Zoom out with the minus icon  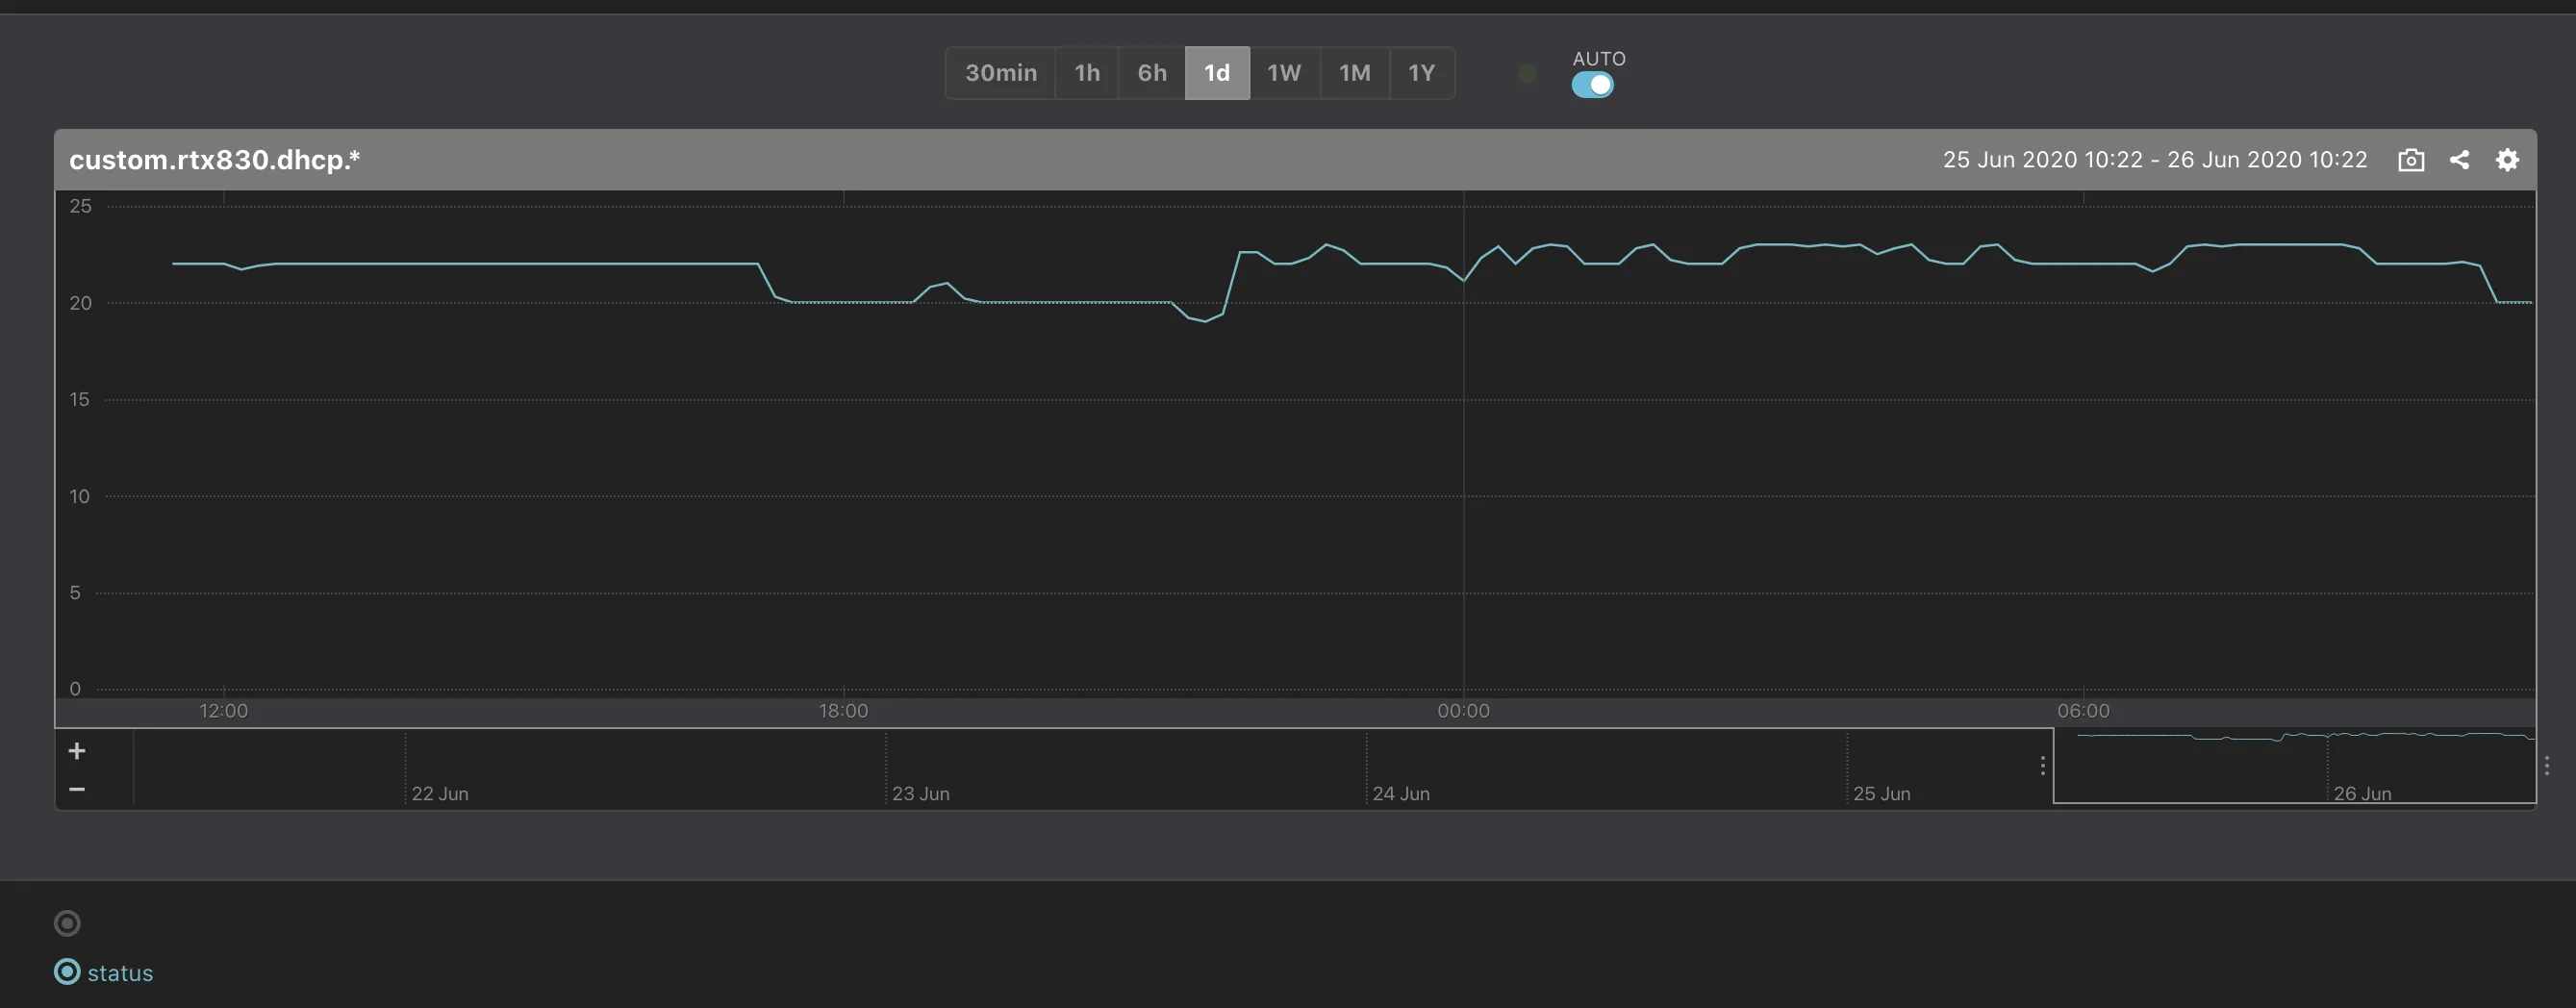coord(77,789)
